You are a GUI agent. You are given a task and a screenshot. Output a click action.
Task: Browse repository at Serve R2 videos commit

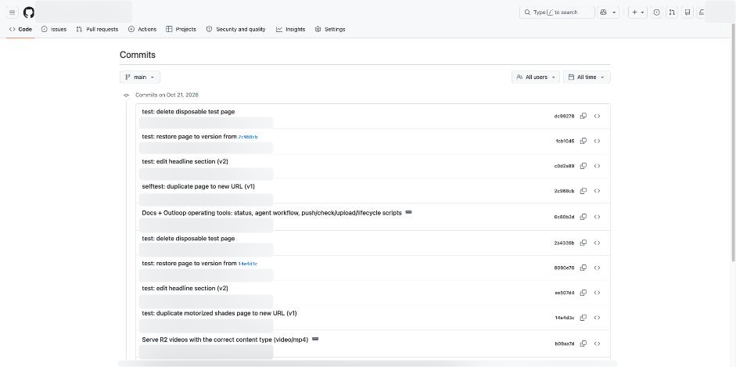[597, 344]
